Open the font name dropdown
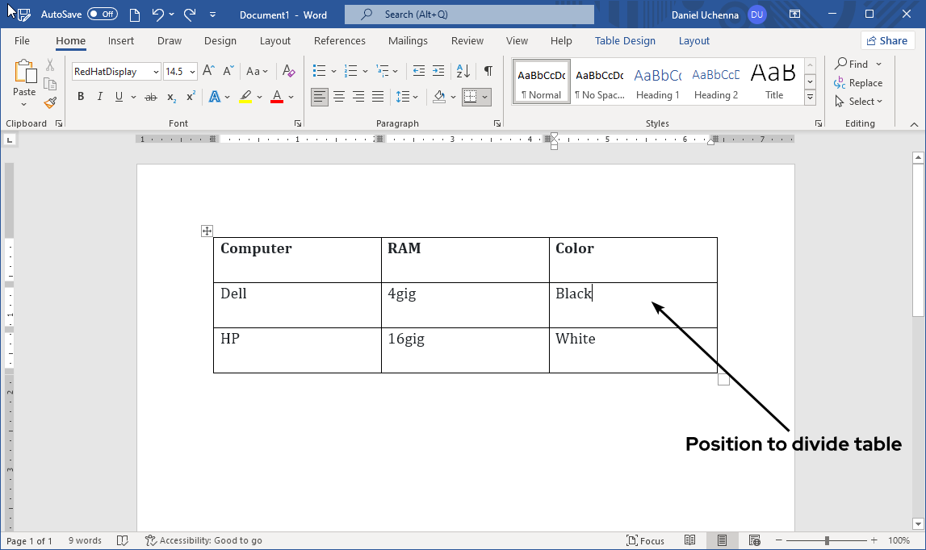The image size is (926, 550). click(156, 72)
